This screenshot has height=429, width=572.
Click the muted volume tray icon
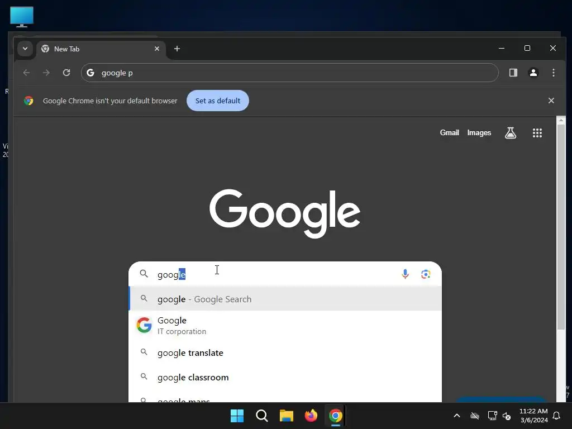507,416
